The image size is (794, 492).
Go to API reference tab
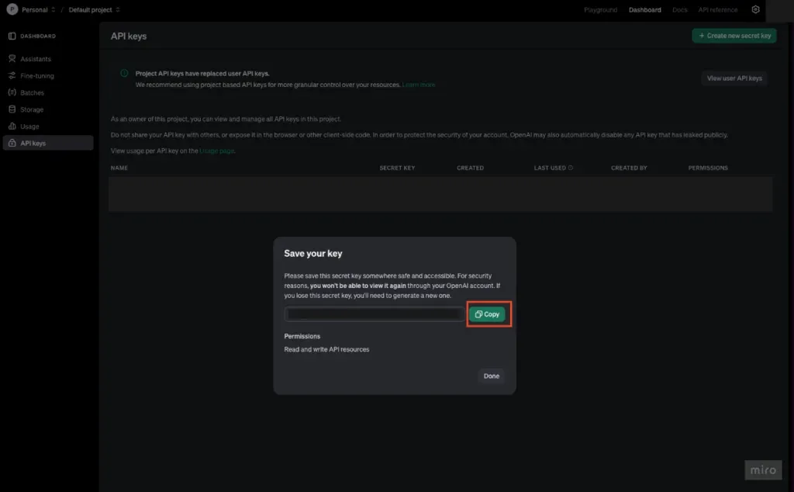point(718,10)
